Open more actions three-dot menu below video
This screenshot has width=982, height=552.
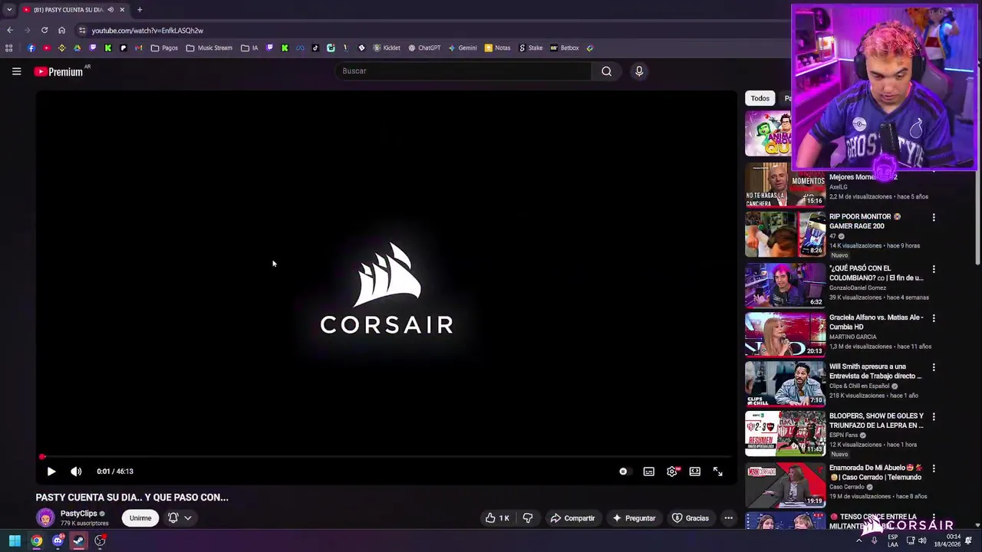729,518
